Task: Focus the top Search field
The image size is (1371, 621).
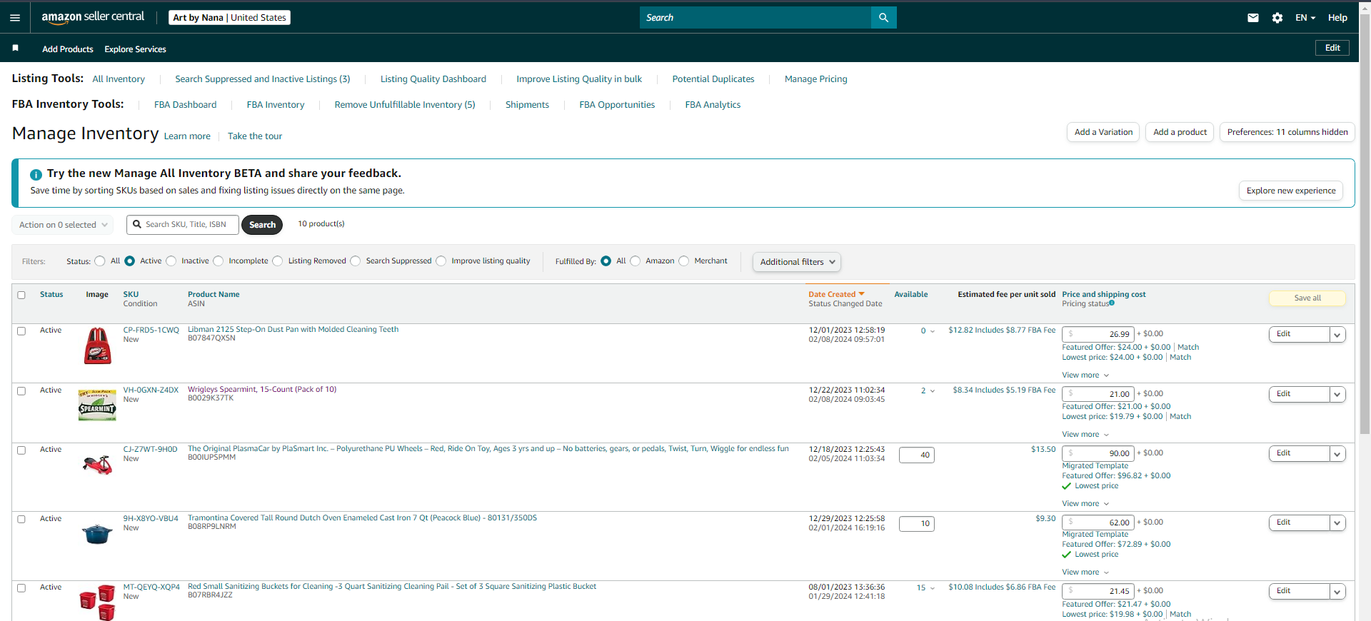Action: coord(755,18)
